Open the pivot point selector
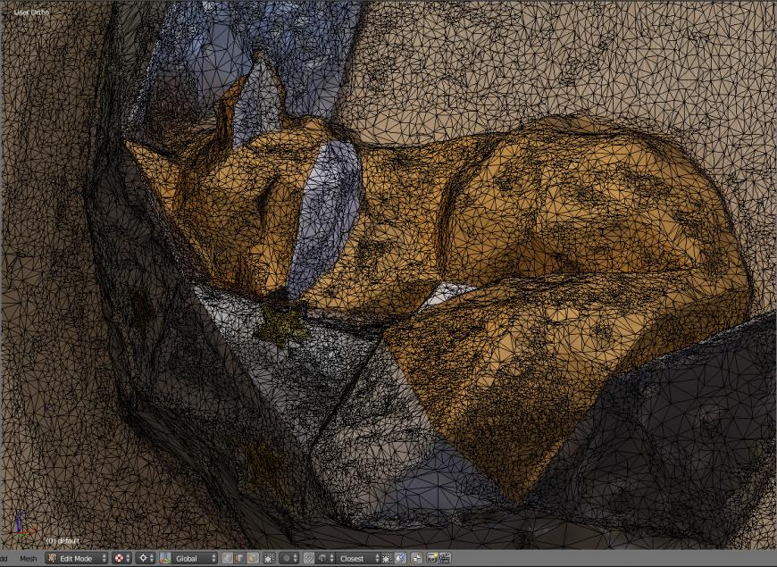This screenshot has width=777, height=567. (146, 559)
